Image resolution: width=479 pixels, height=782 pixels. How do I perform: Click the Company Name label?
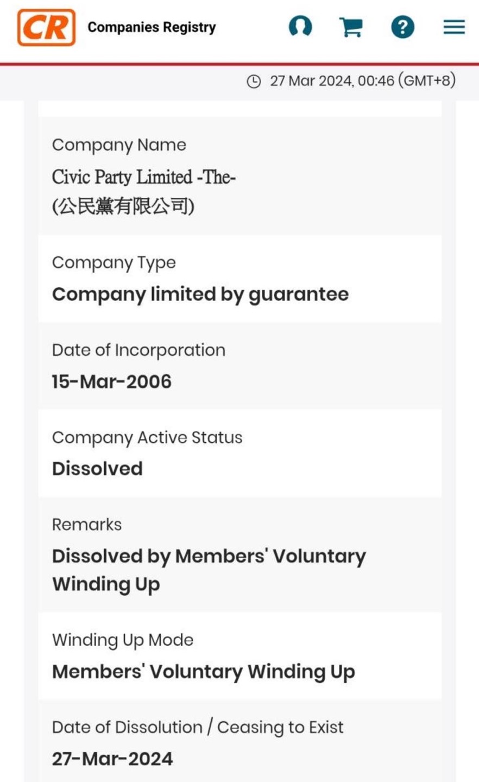[x=119, y=145]
